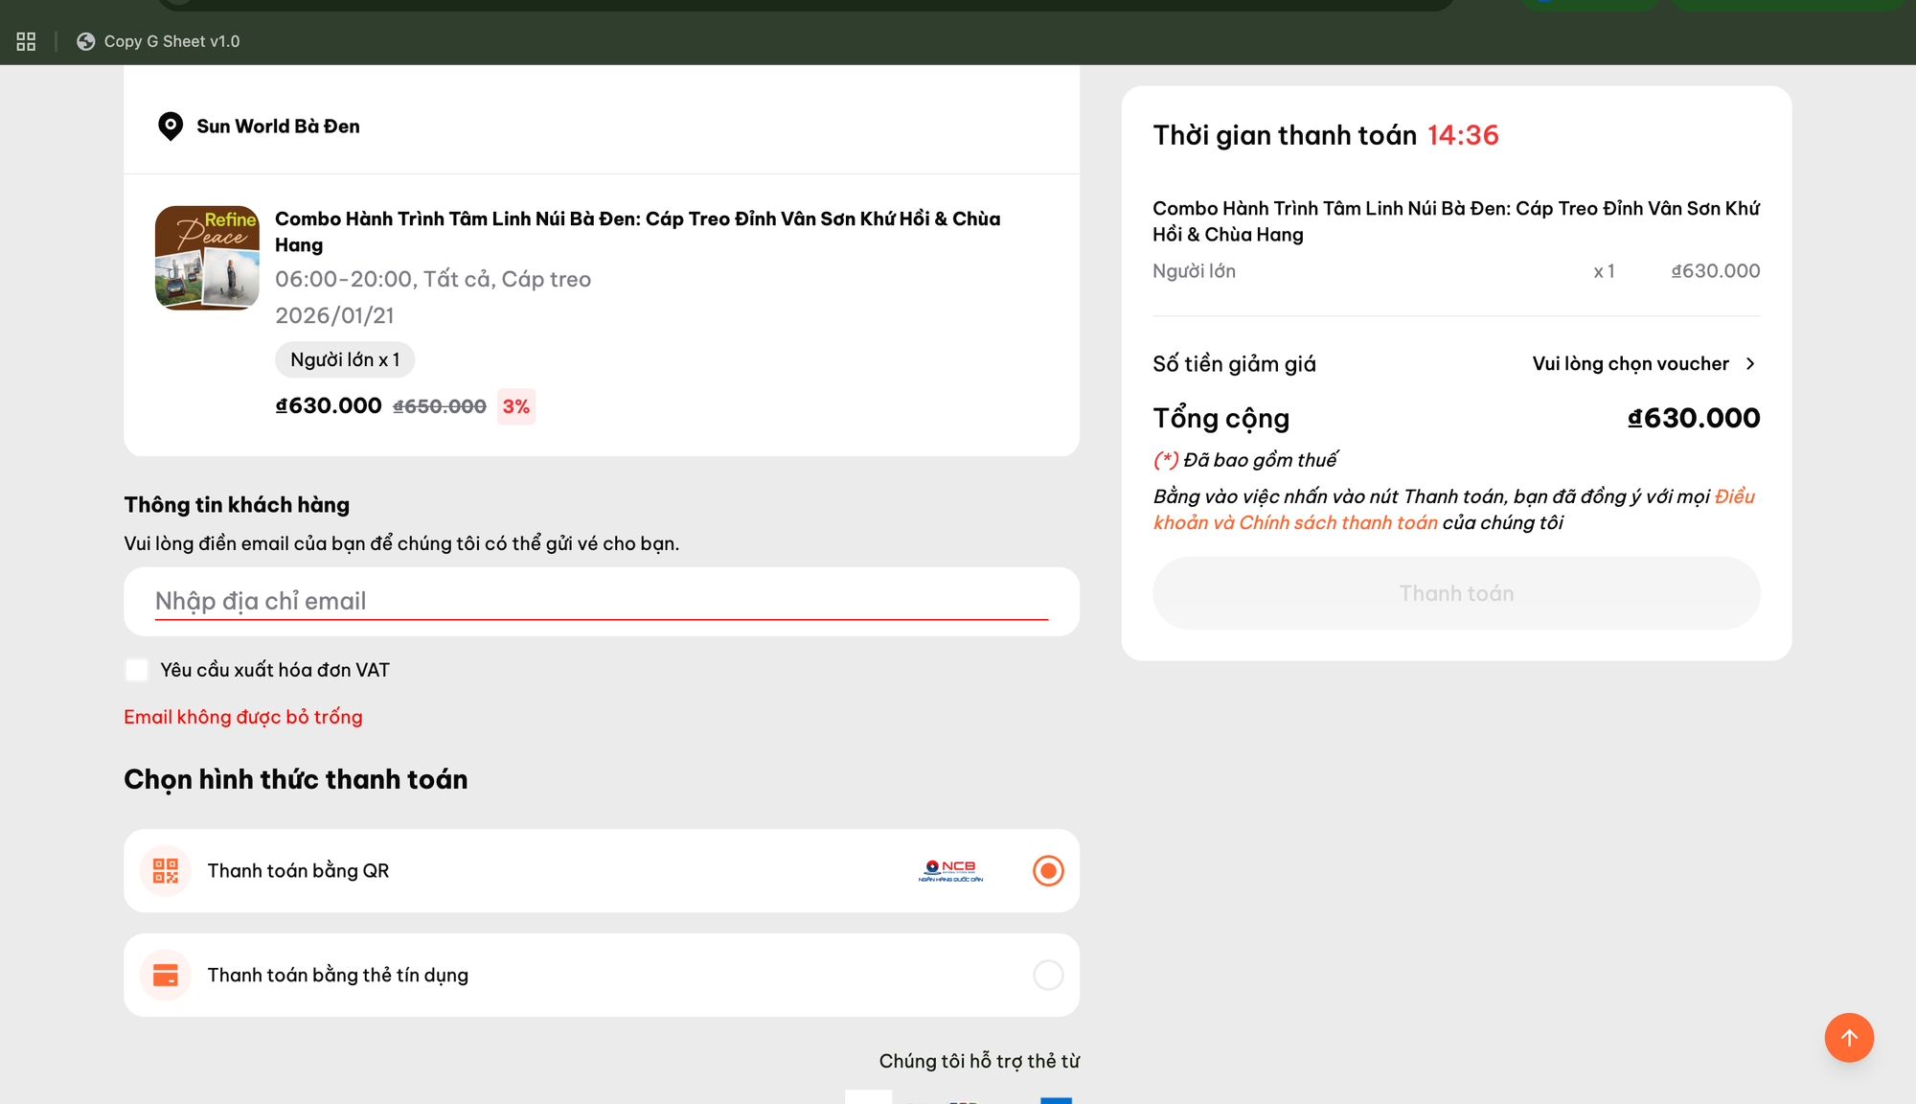Open the Copy G Sheet v1.0 bookmark

(x=159, y=41)
